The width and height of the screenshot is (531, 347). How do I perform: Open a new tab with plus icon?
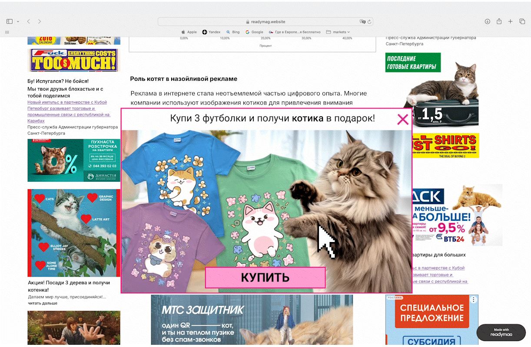click(511, 21)
